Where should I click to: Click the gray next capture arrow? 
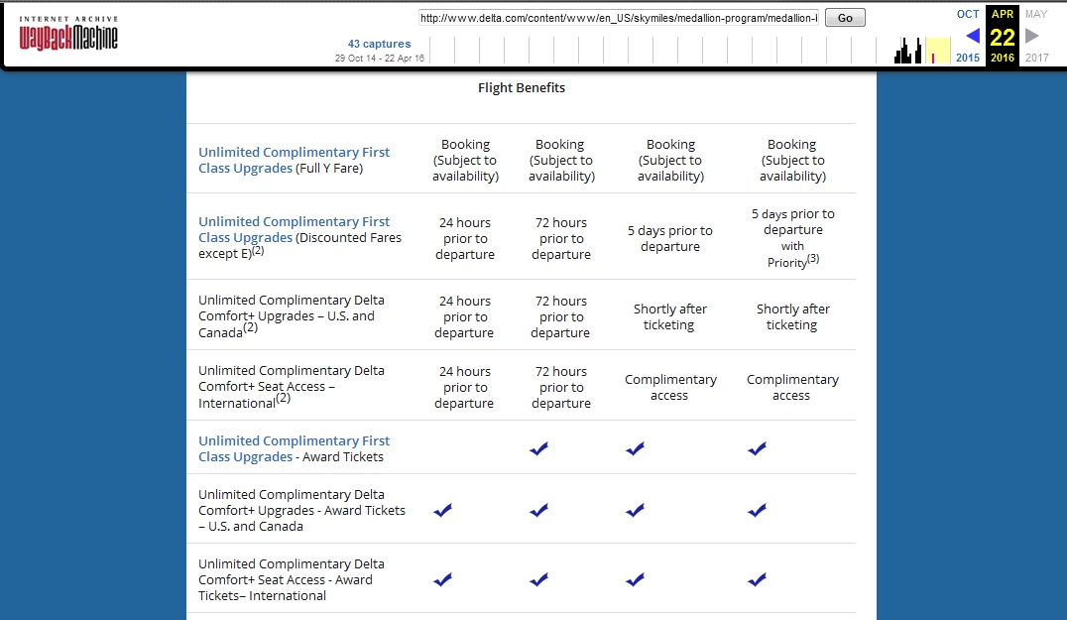tap(1032, 36)
